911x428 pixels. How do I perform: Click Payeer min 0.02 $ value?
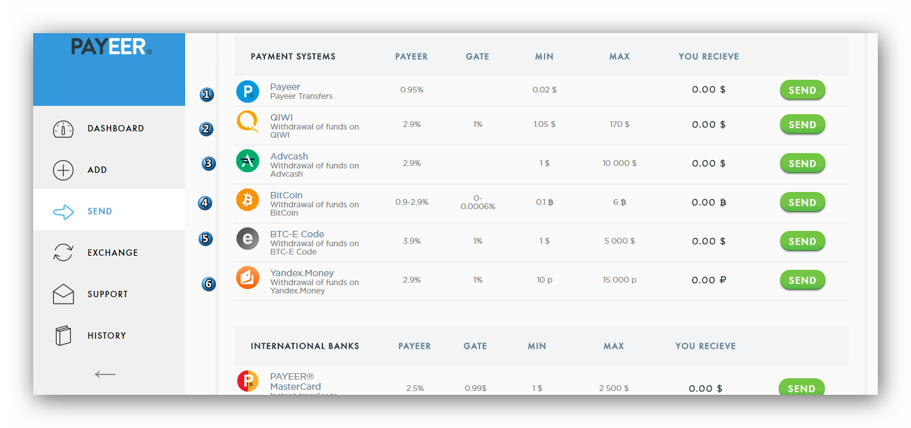545,90
